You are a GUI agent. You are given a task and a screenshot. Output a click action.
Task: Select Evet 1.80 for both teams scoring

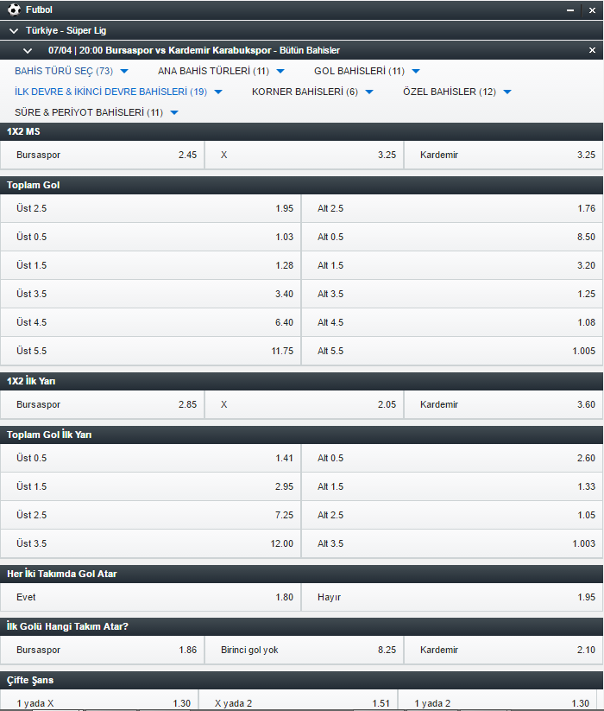pyautogui.click(x=151, y=597)
